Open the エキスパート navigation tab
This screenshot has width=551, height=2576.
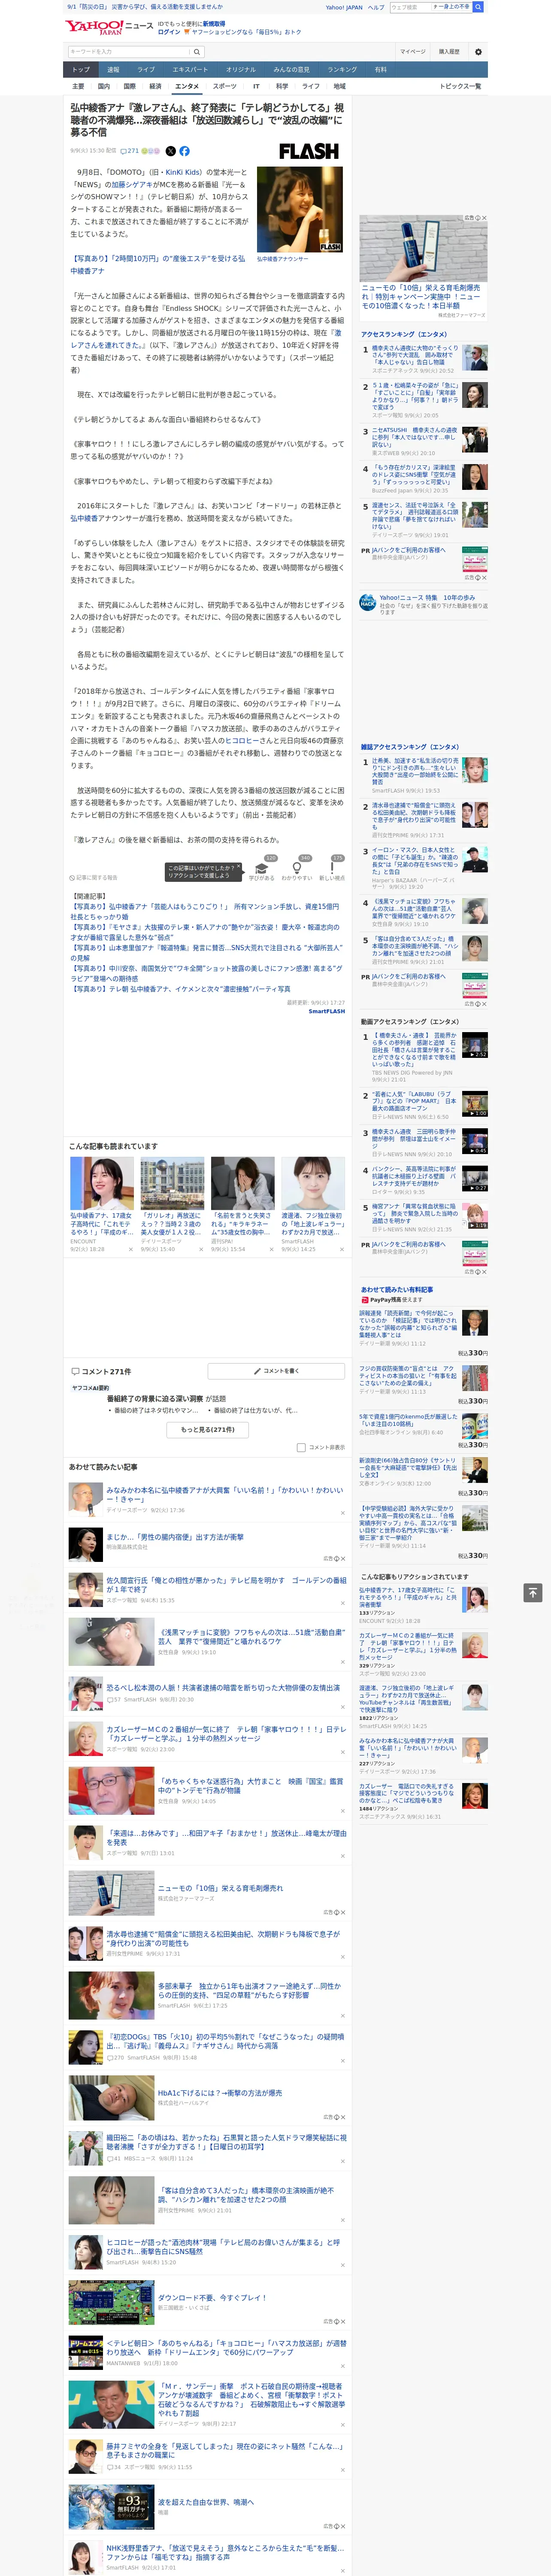click(x=190, y=70)
